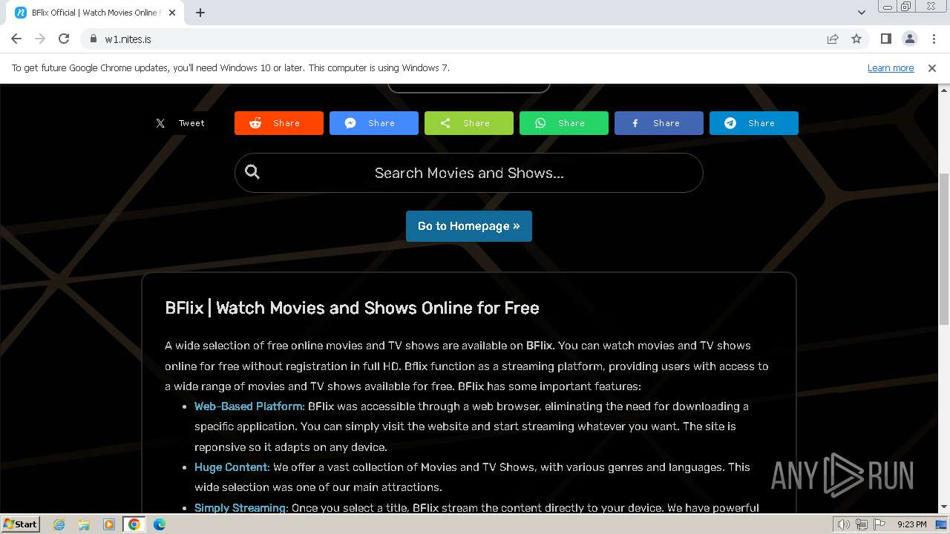Click the magnifier search icon

[x=252, y=172]
